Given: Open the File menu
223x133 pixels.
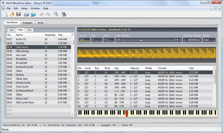Looking at the screenshot, I should tap(9, 8).
